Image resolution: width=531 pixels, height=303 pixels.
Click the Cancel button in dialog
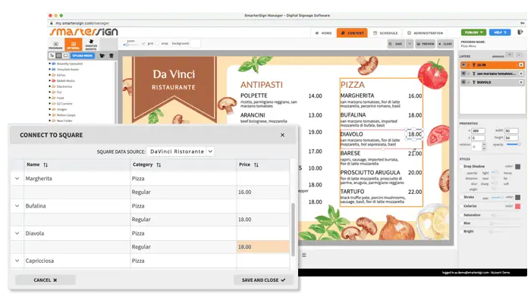point(45,280)
